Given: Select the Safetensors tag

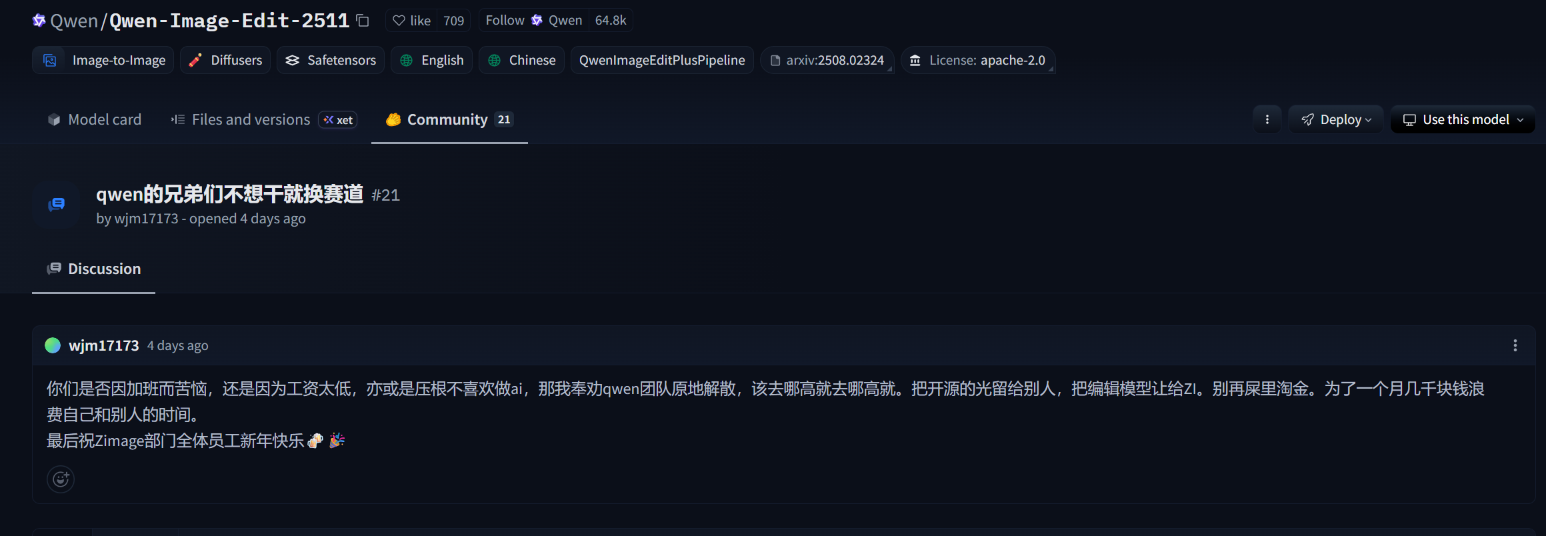Looking at the screenshot, I should point(331,60).
